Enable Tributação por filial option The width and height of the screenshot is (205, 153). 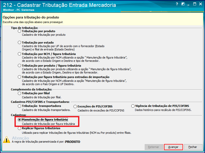coord(20,93)
